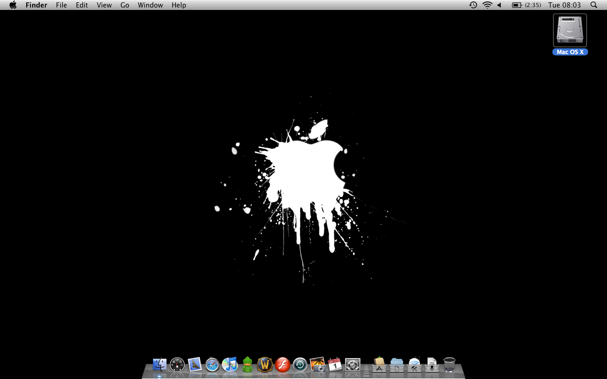Open the View menu
This screenshot has height=379, width=607.
point(104,5)
